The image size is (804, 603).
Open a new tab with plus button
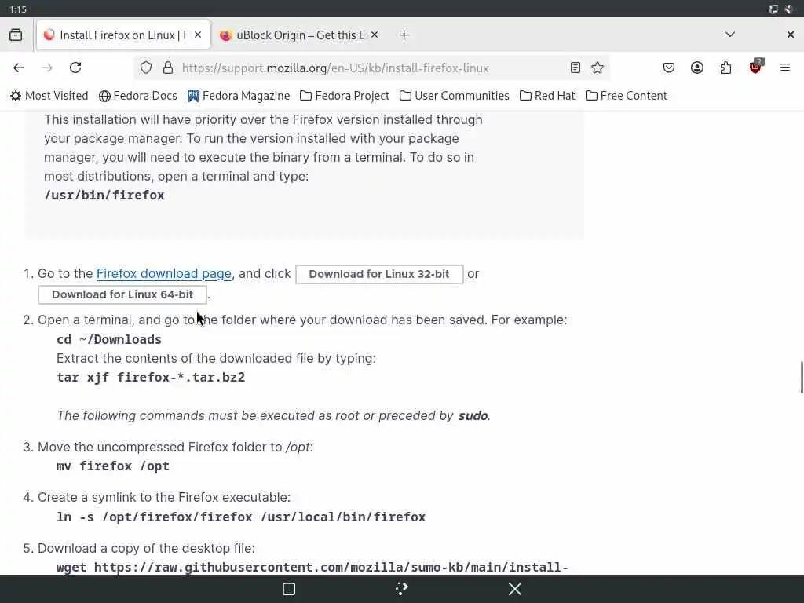[x=404, y=35]
